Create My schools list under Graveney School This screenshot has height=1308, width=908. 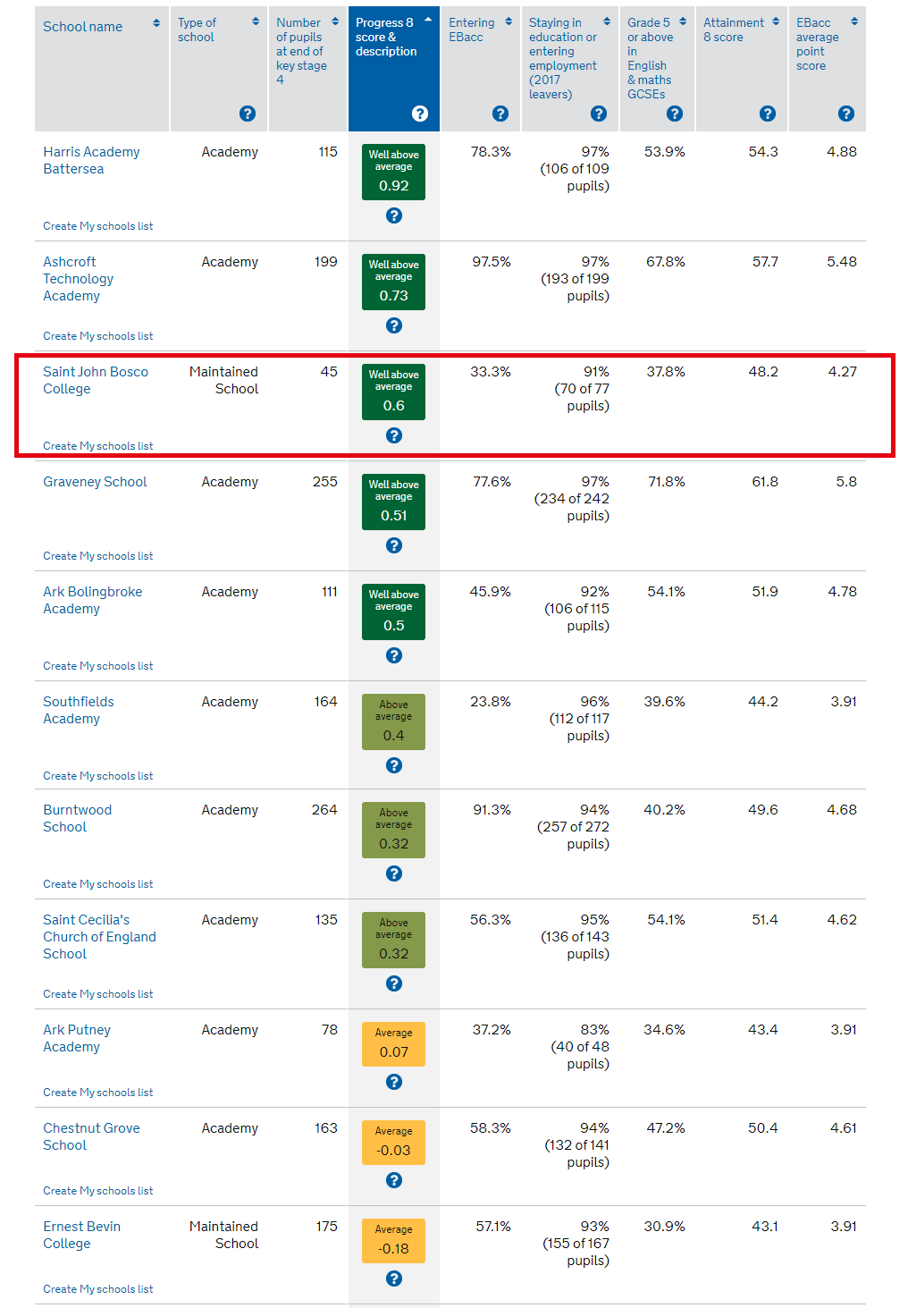98,556
